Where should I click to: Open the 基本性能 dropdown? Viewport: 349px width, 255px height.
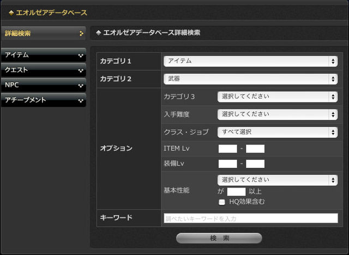(x=278, y=180)
